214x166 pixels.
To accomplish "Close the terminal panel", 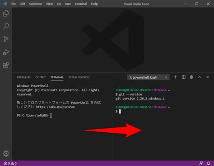I will (207, 77).
